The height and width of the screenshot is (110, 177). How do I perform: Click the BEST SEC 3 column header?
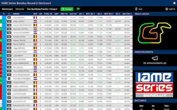point(127,14)
